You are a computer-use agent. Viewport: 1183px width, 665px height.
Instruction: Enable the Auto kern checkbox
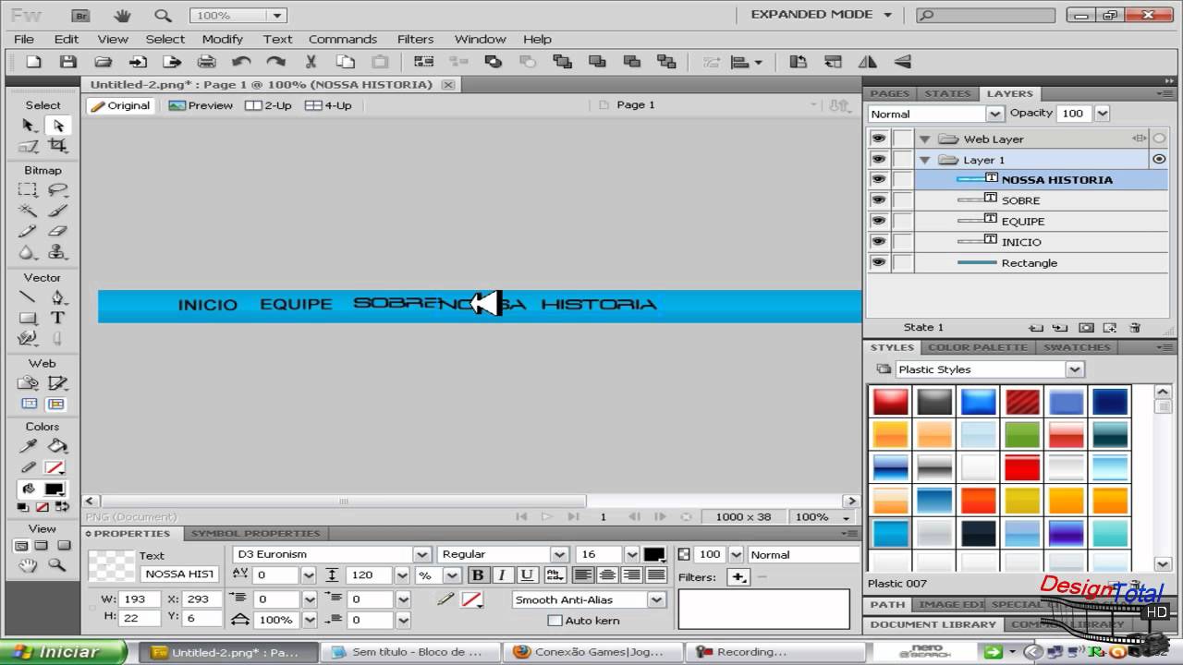click(555, 621)
